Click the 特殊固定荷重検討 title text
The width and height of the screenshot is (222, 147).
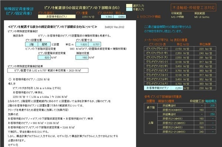19,9
